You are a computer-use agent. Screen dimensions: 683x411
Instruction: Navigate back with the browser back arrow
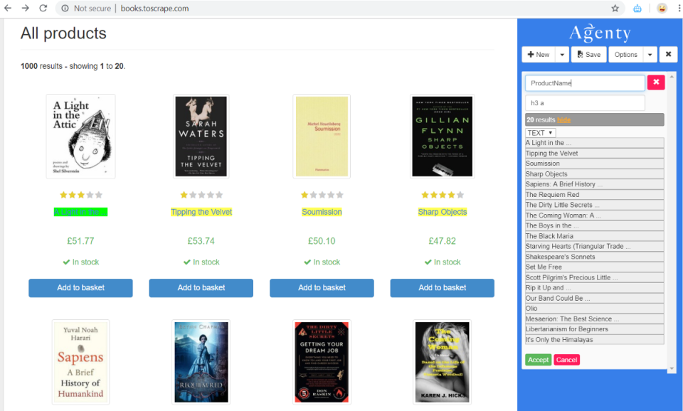(8, 9)
